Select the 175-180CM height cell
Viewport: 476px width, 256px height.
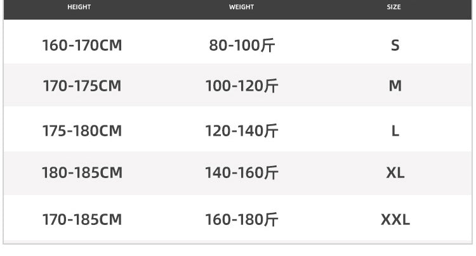tap(82, 131)
